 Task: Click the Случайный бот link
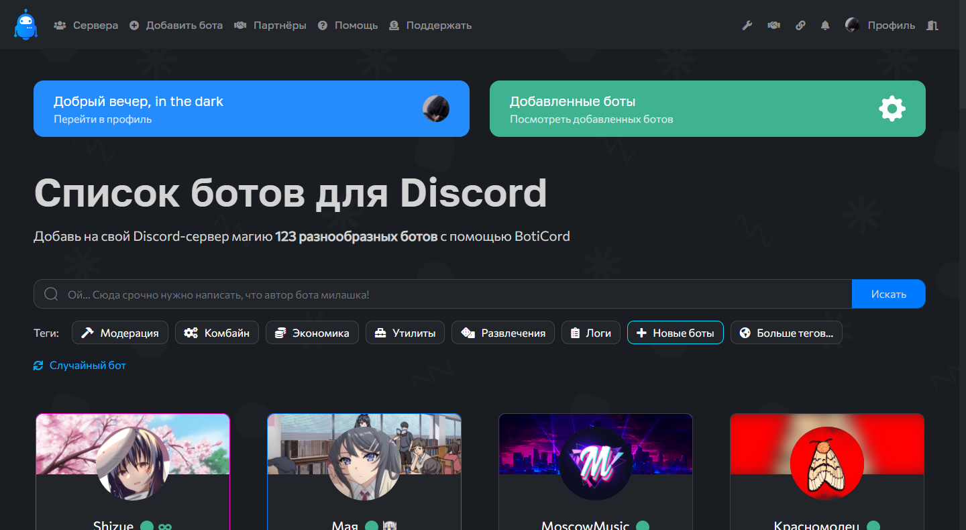click(88, 366)
